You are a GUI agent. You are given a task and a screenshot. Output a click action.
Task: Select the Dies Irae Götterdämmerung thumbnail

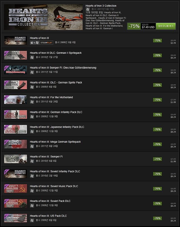[x=15, y=70]
